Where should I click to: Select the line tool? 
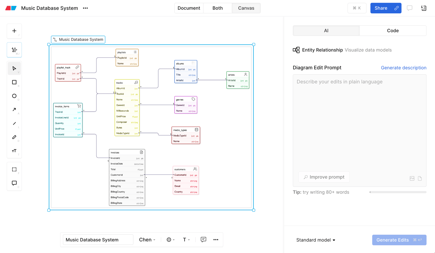[x=14, y=123]
